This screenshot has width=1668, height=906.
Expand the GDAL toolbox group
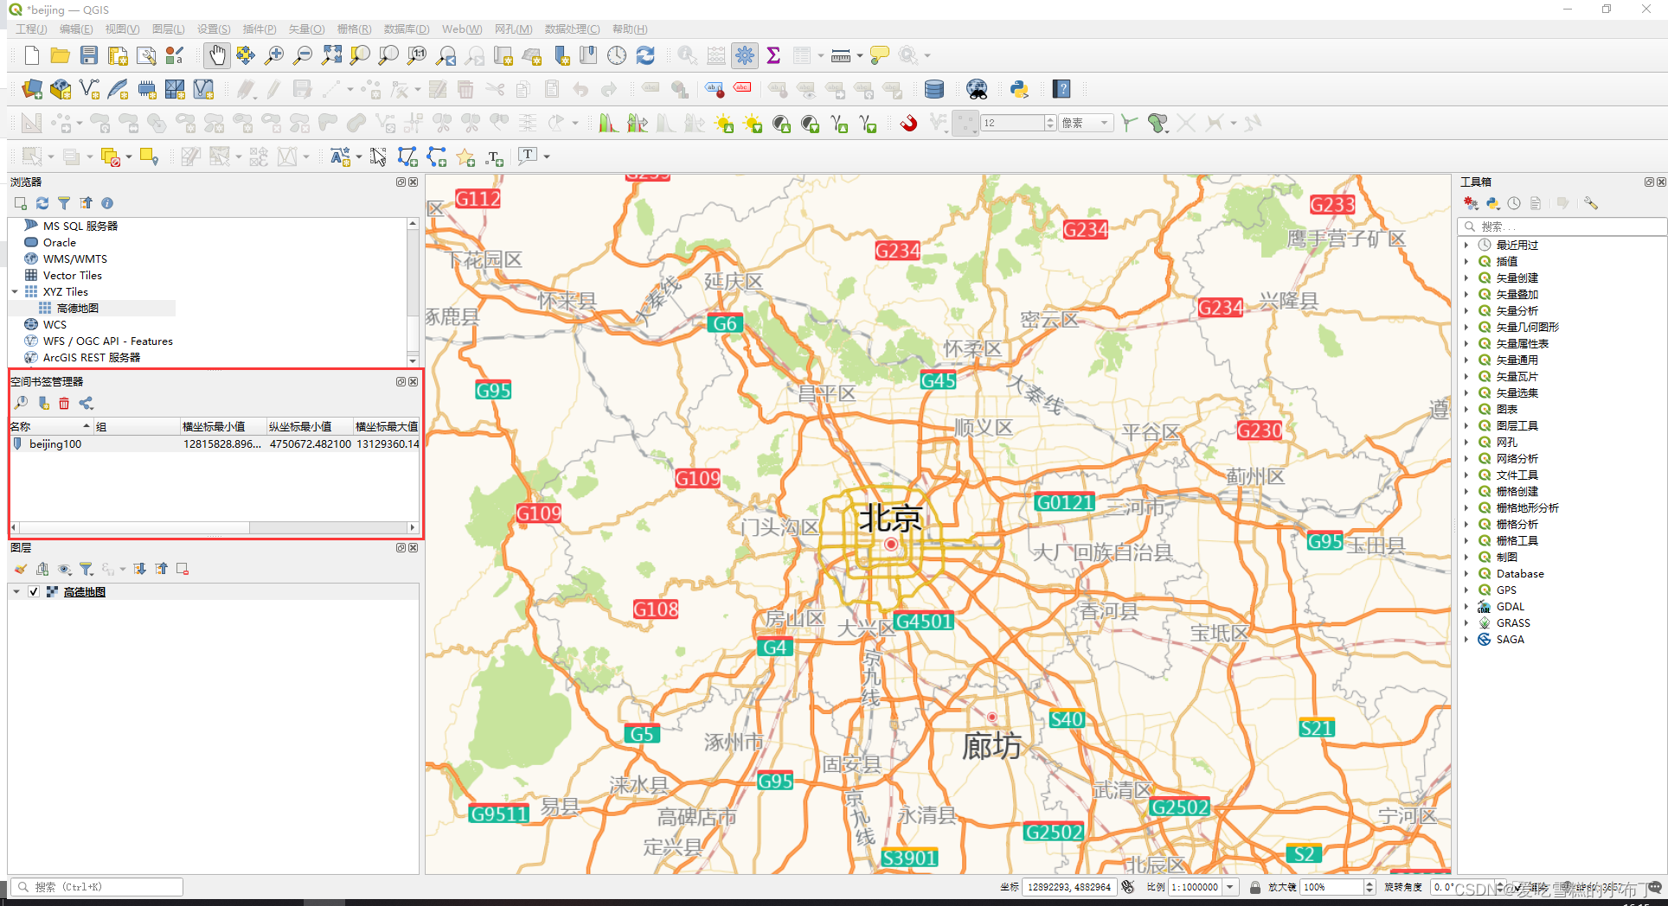(x=1466, y=607)
